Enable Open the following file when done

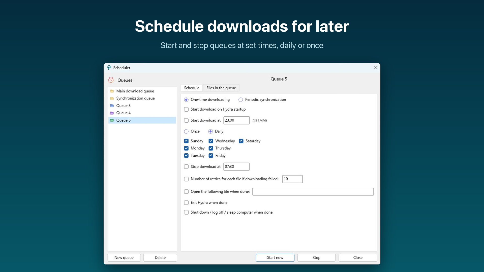186,192
